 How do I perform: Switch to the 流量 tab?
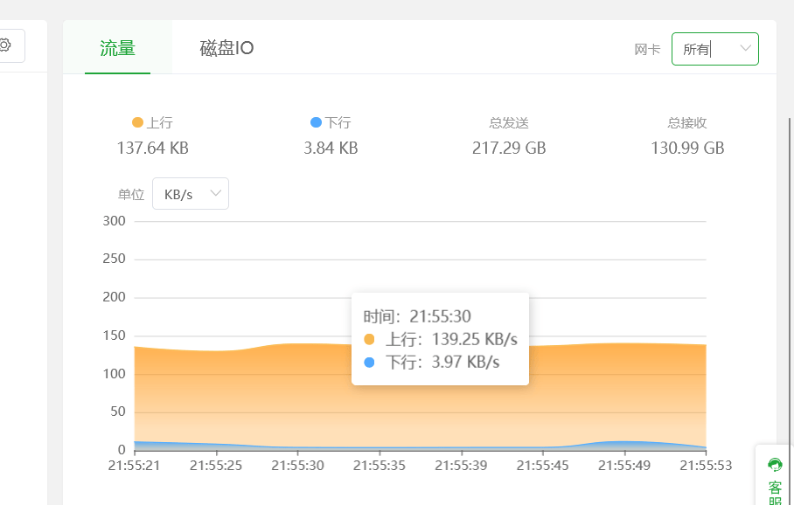tap(117, 48)
